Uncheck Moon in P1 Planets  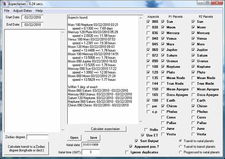tap(163, 27)
